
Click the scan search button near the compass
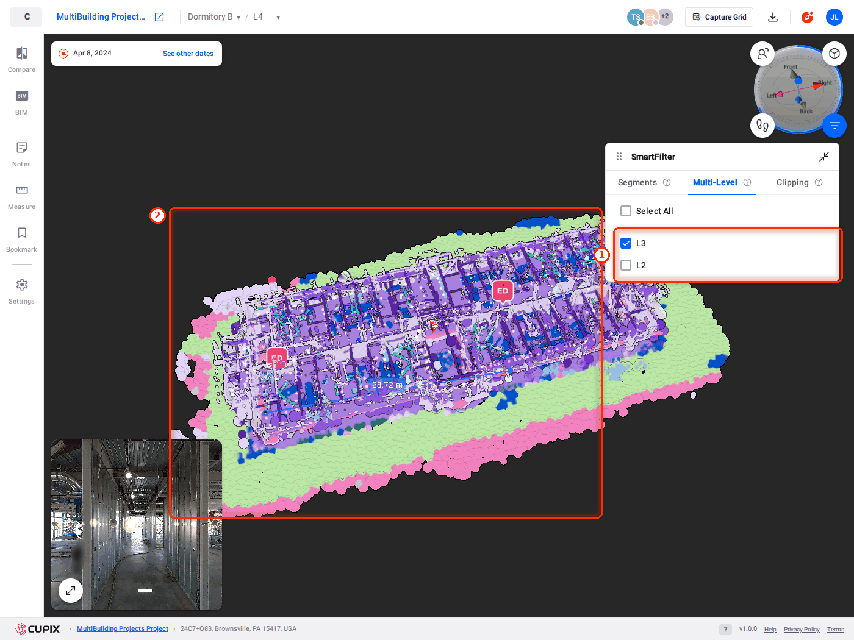tap(762, 54)
